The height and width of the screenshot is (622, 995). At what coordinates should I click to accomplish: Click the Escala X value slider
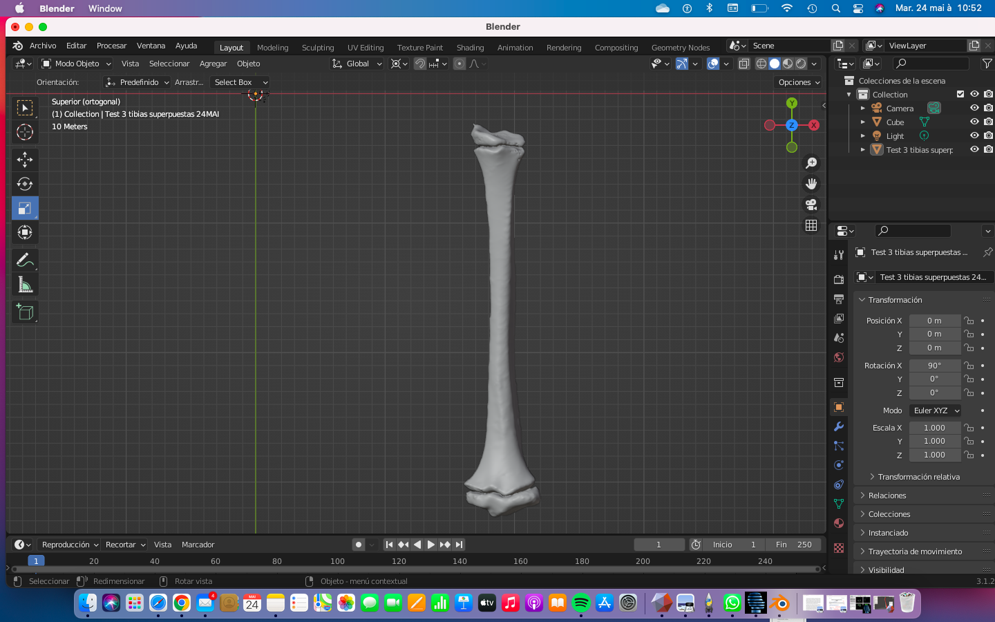[935, 428]
